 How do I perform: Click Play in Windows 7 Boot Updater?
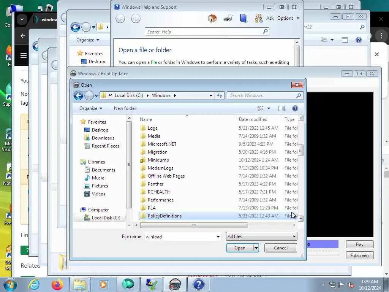pos(359,244)
